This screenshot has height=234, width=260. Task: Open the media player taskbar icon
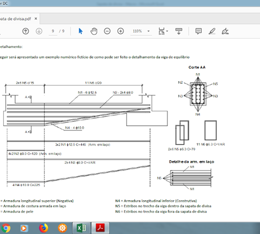[x=24, y=228]
